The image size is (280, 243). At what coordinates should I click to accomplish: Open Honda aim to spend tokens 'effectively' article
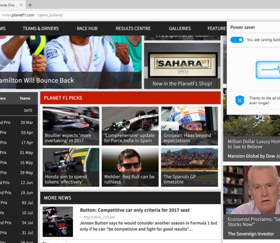pyautogui.click(x=71, y=167)
